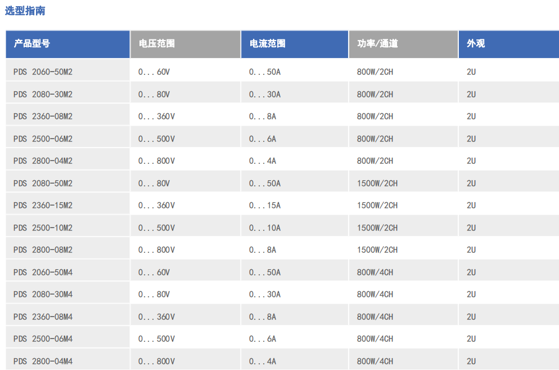
Task: Click 2U in PDS 2080-30M4 row
Action: pos(471,295)
